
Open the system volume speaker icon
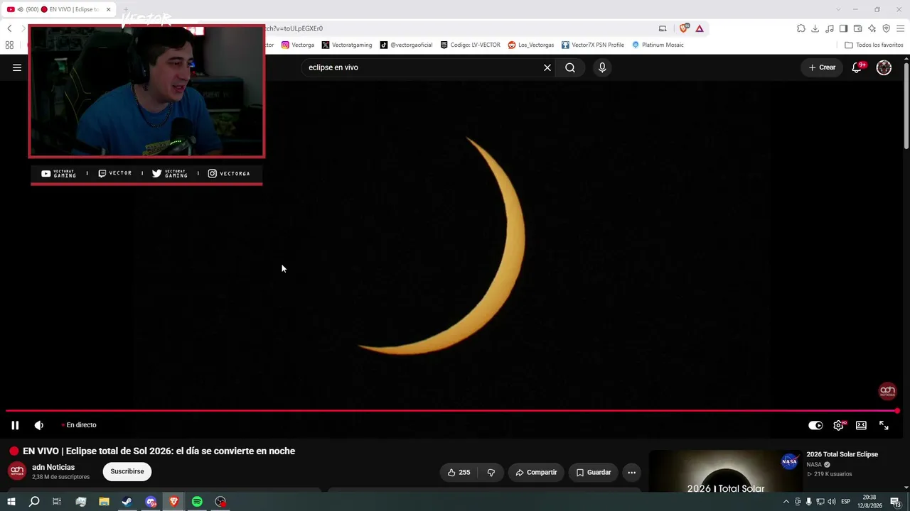click(832, 502)
